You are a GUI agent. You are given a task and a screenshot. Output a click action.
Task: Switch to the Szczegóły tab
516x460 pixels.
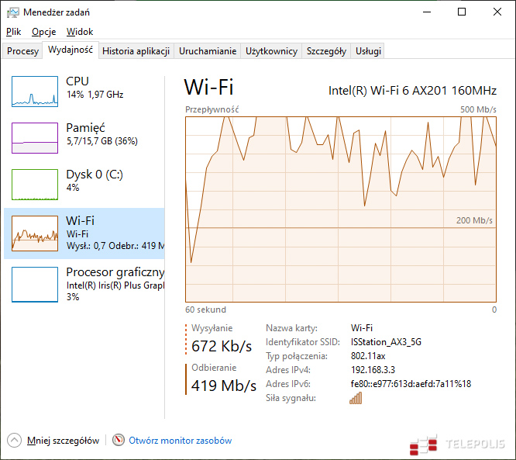[x=326, y=51]
